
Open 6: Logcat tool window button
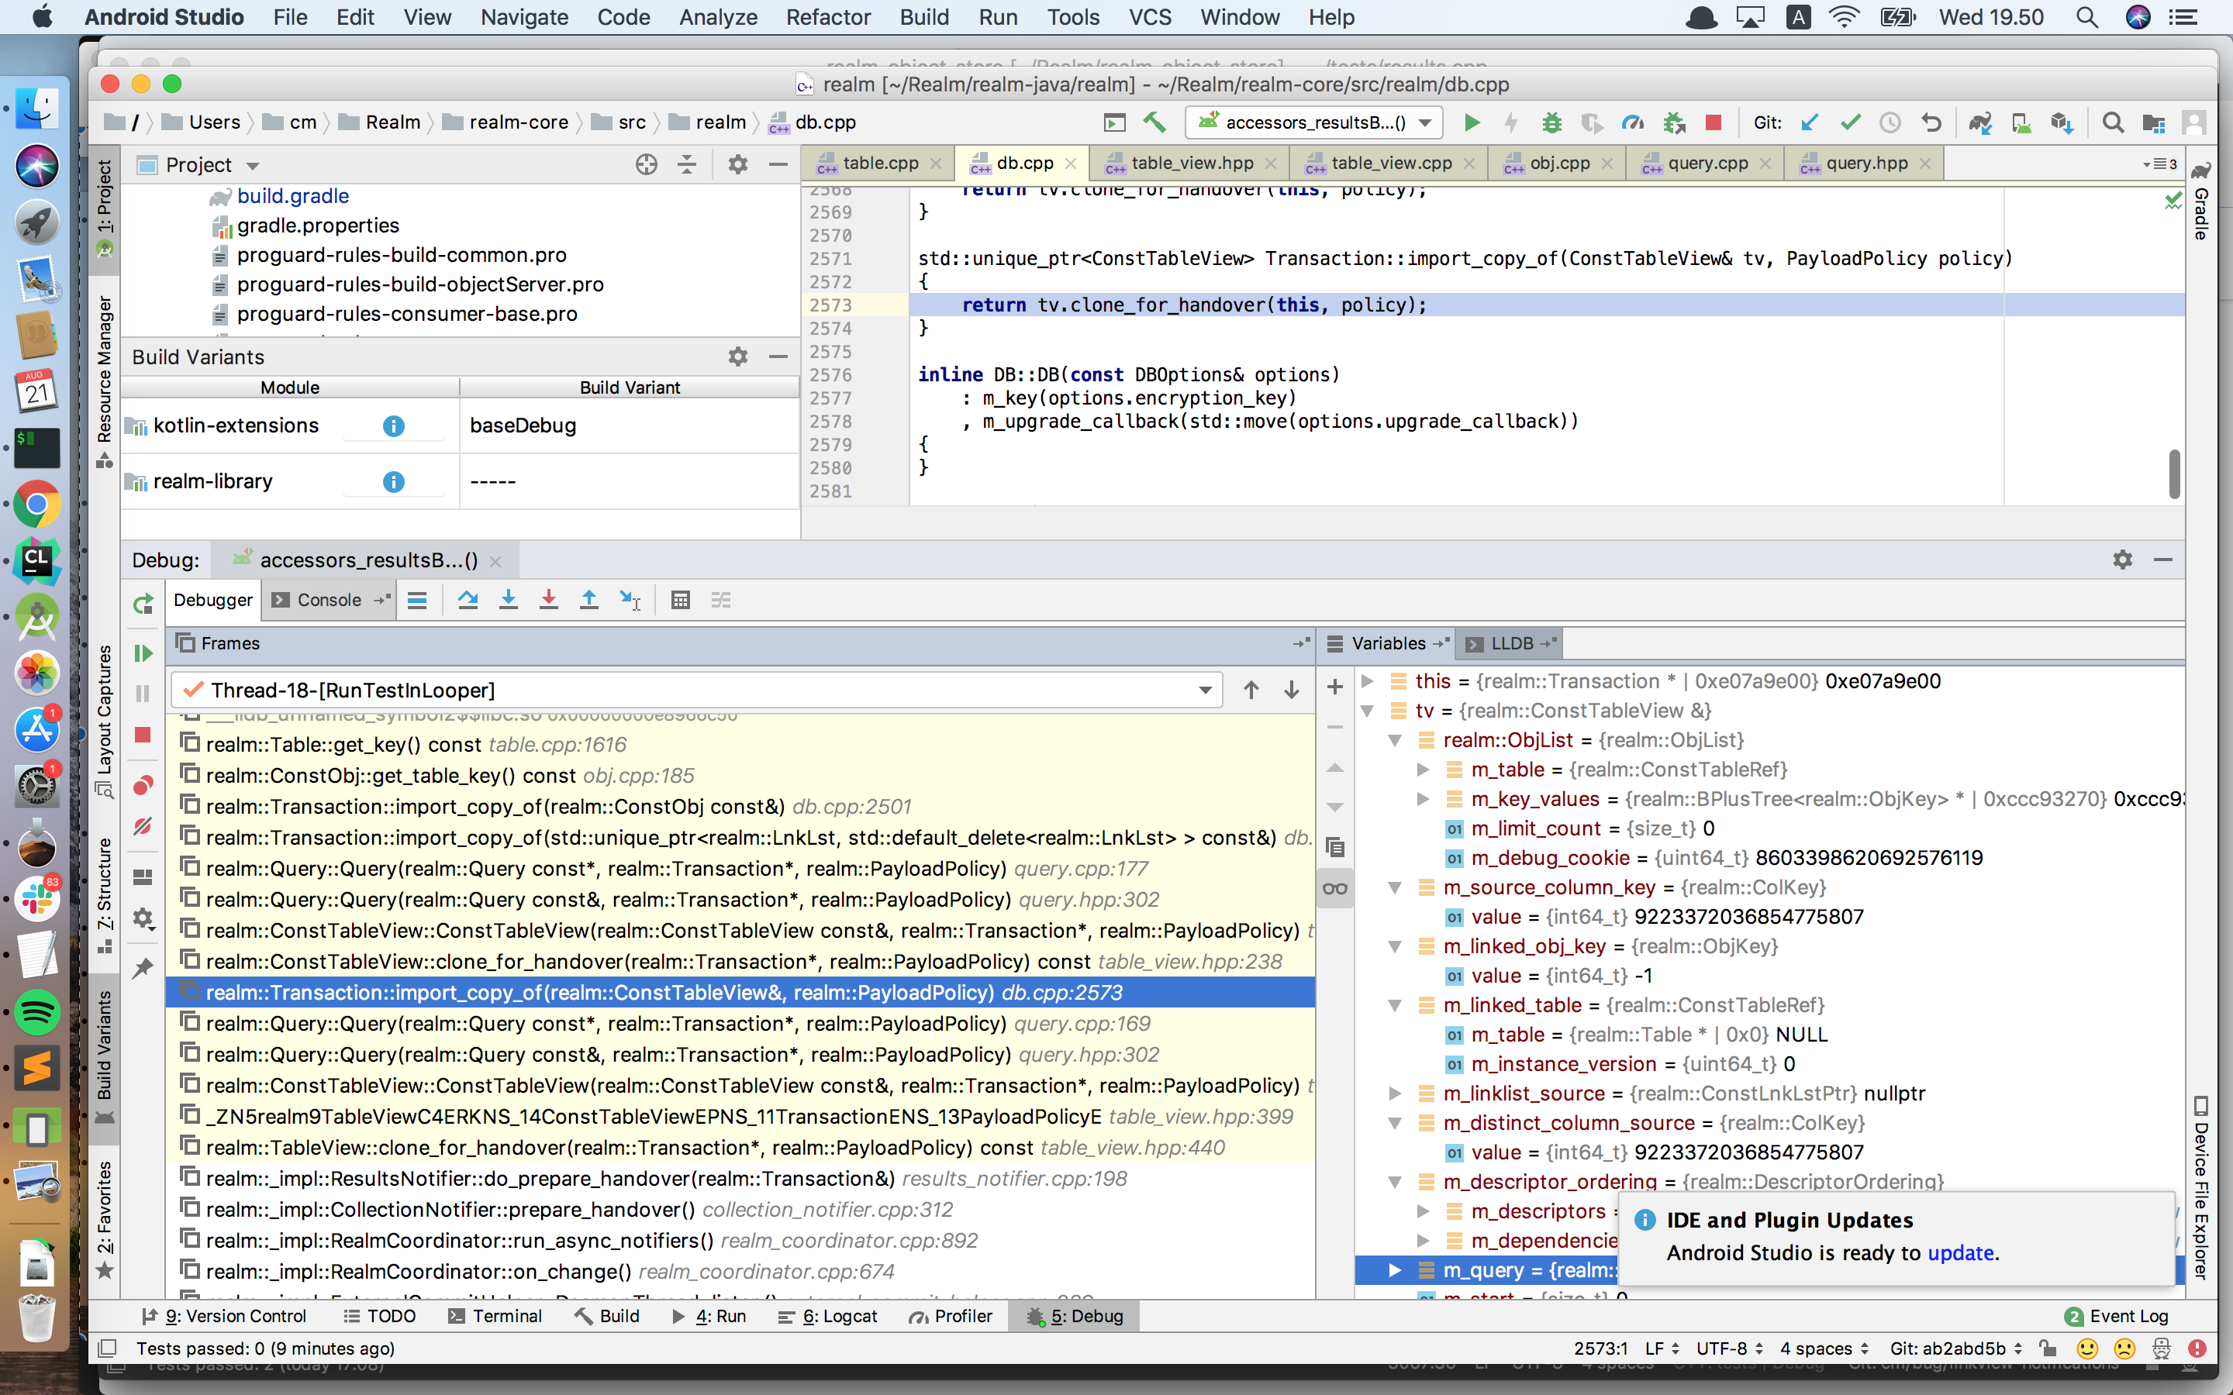coord(828,1317)
